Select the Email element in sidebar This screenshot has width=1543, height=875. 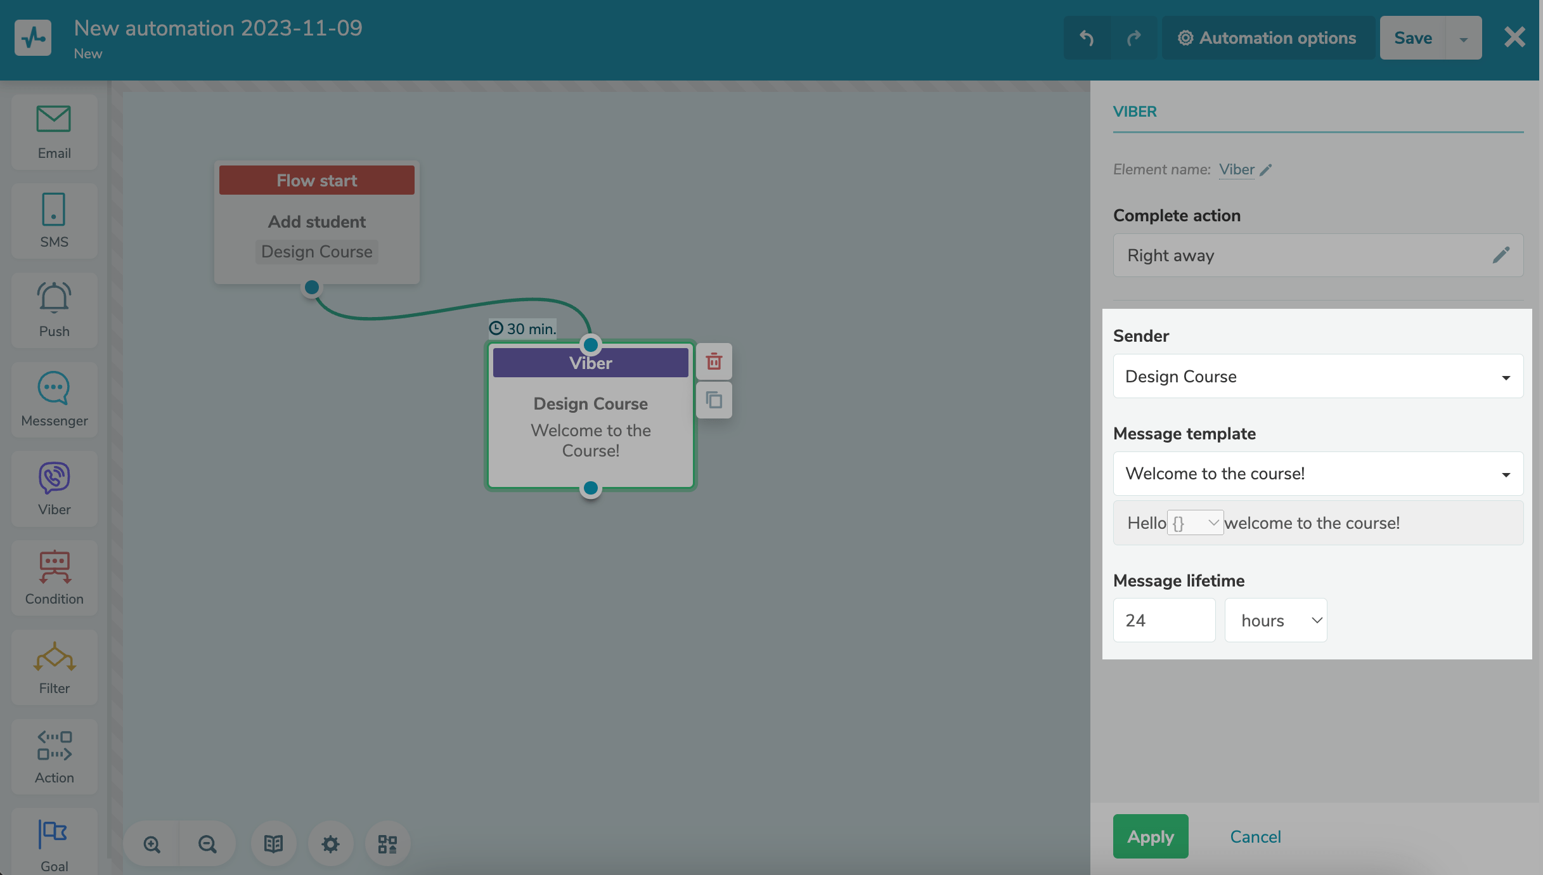point(54,132)
